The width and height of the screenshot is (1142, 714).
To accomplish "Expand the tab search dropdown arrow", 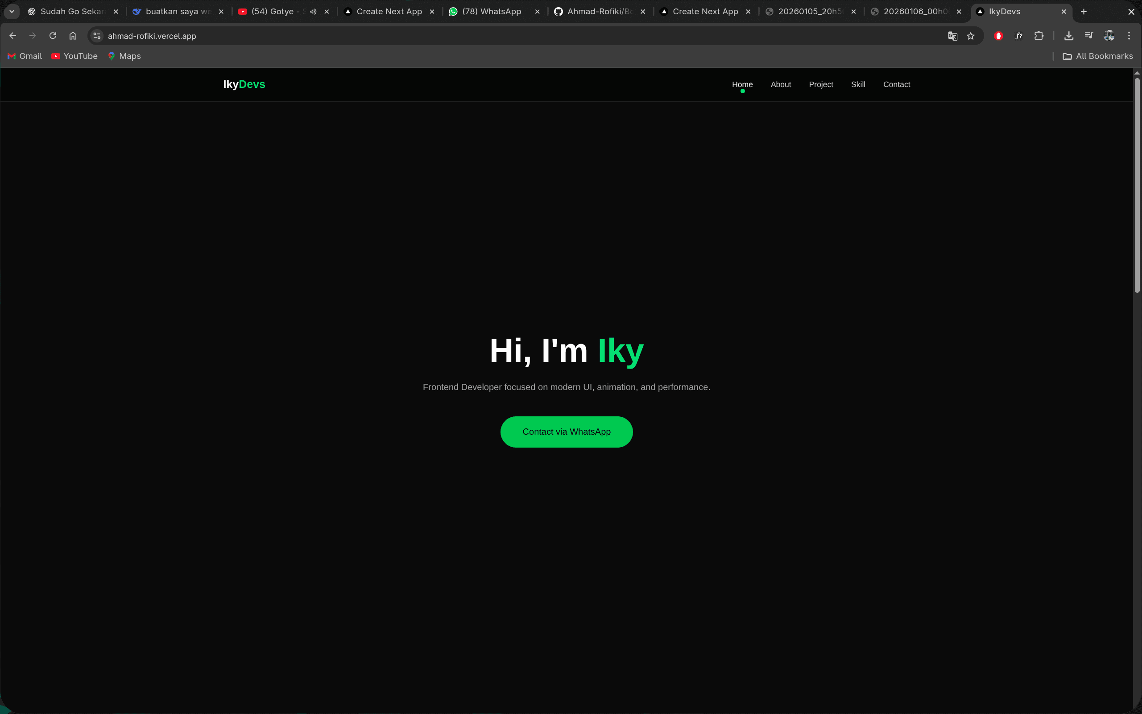I will pos(12,12).
